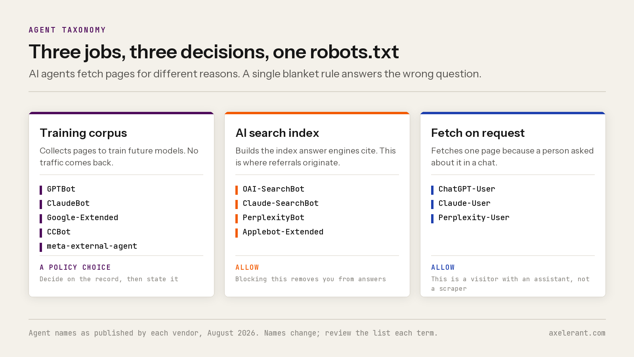Screen dimensions: 634x357
Task: Click the 'Builds the index answer engines cite' description
Action: (315, 157)
